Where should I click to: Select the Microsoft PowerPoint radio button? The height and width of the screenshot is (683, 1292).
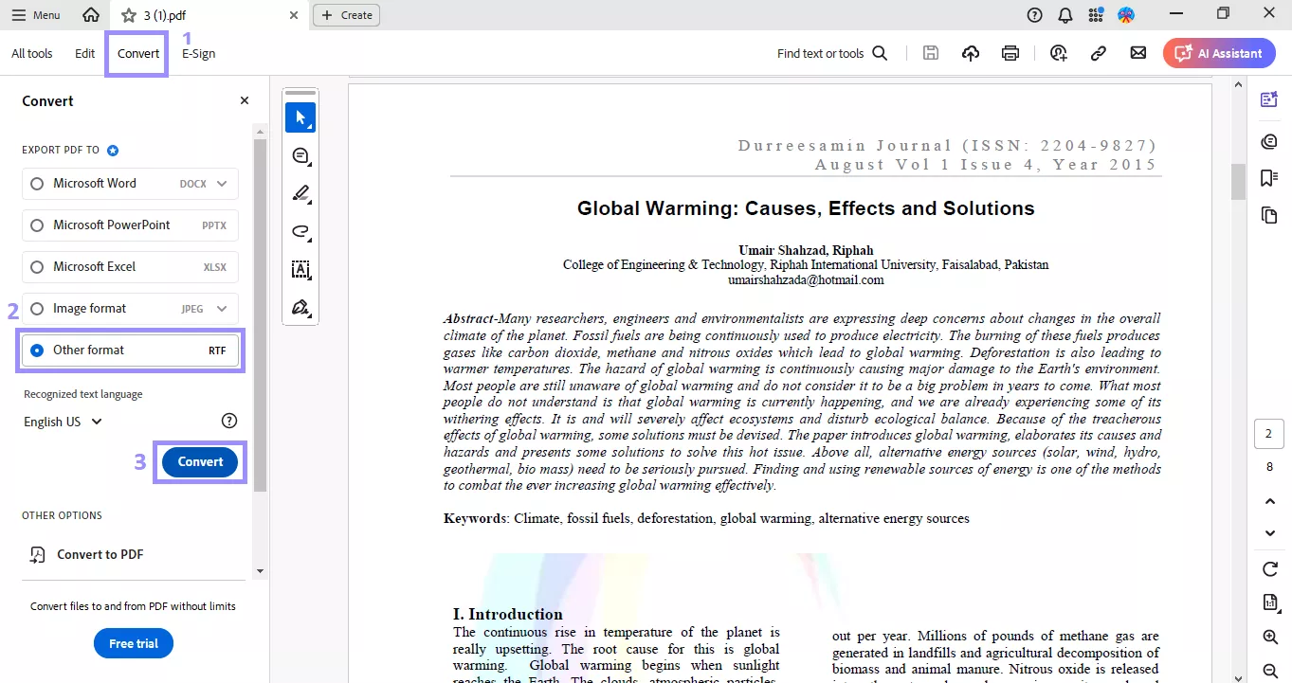(37, 225)
